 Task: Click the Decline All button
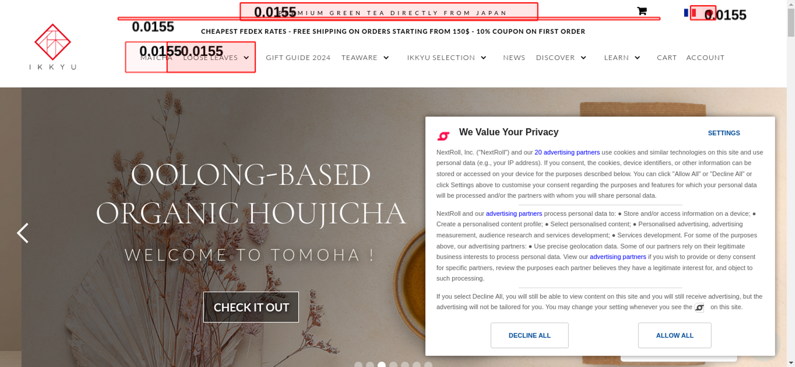pyautogui.click(x=529, y=336)
